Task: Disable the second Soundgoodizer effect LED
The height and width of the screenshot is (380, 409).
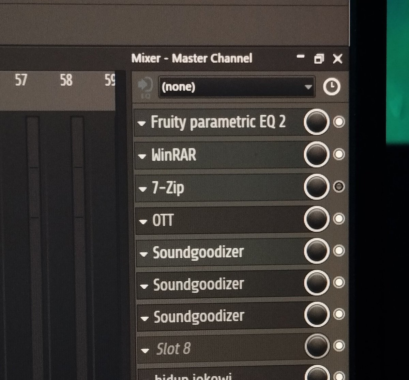Action: pyautogui.click(x=339, y=282)
